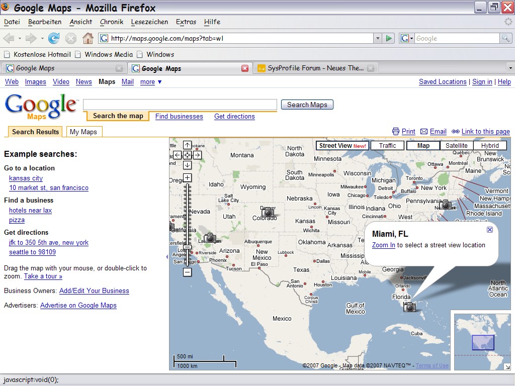Click the Search Maps button
The width and height of the screenshot is (515, 386).
[307, 105]
